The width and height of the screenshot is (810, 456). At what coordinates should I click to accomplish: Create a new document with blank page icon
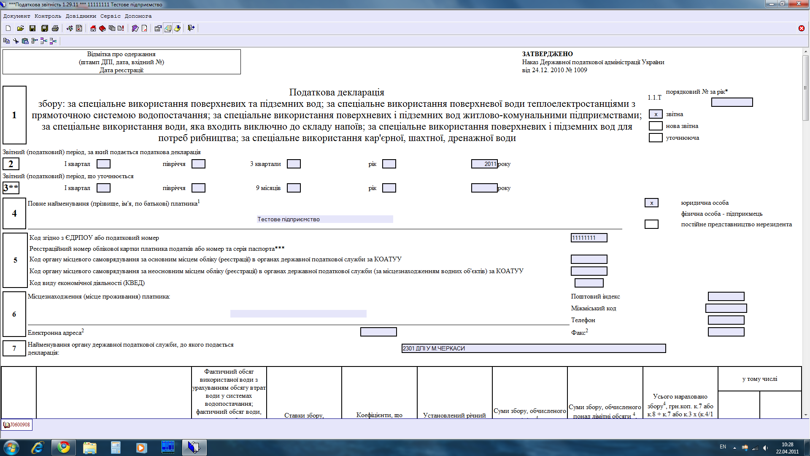coord(8,28)
